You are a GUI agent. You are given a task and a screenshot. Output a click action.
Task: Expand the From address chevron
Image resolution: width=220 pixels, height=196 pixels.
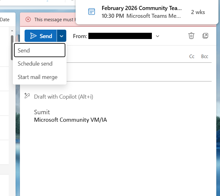(x=157, y=36)
